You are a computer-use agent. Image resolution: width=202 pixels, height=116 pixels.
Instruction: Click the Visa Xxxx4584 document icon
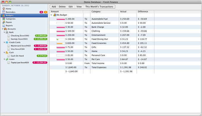tap(9, 49)
